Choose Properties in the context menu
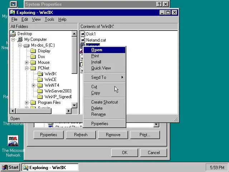This screenshot has width=229, height=172. tap(104, 124)
